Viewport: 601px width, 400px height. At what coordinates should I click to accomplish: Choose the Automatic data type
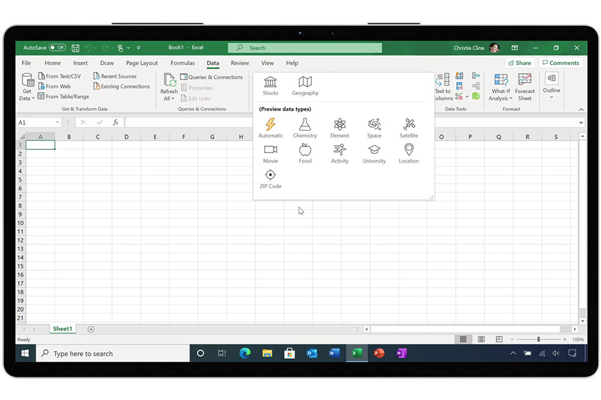click(270, 127)
